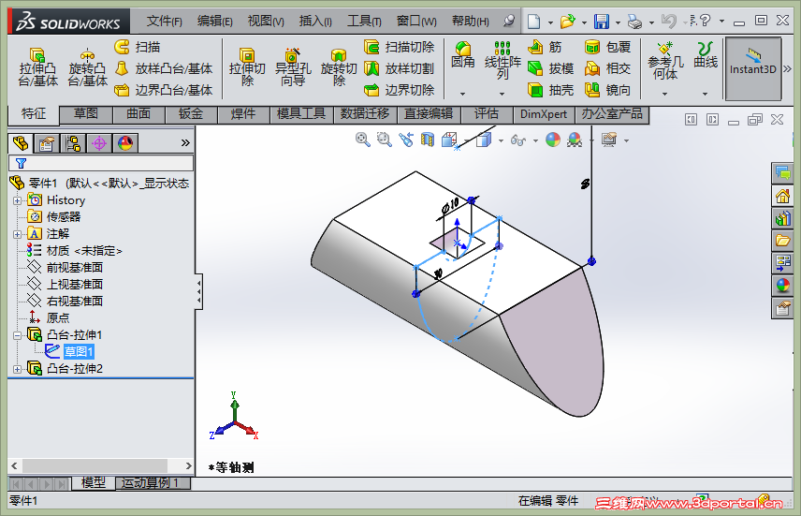Select the 边界切除 boundary cut tool
The image size is (801, 516).
point(399,90)
